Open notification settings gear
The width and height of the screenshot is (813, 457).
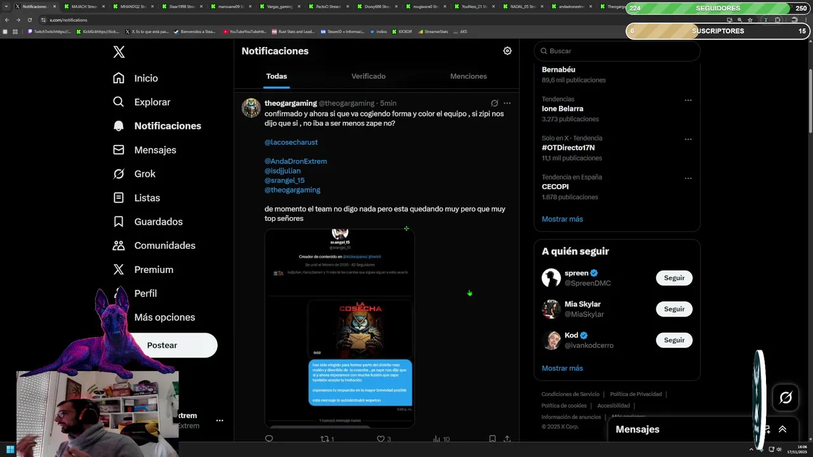pyautogui.click(x=507, y=51)
